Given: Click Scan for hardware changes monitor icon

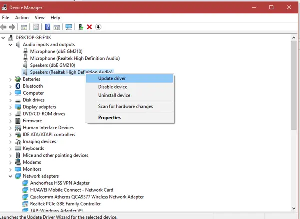Looking at the screenshot, I should 69,27.
